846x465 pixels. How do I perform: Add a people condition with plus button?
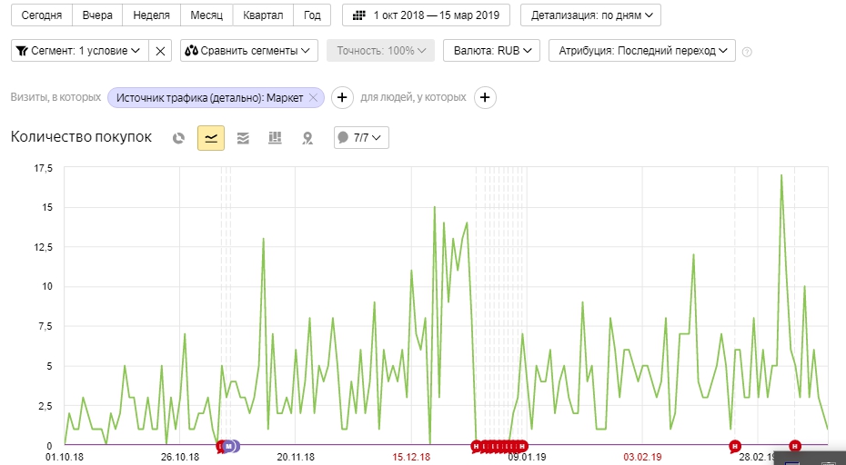coord(485,97)
